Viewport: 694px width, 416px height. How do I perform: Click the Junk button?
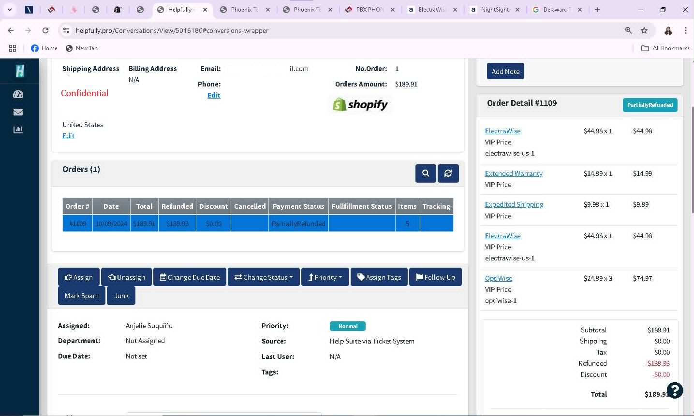click(x=121, y=296)
